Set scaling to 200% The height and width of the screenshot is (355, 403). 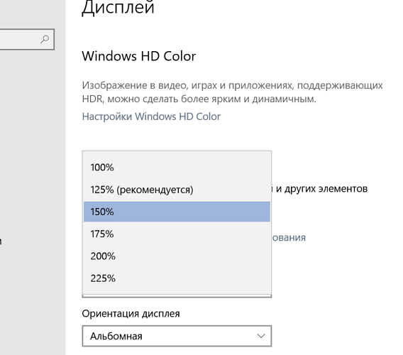[x=177, y=256]
